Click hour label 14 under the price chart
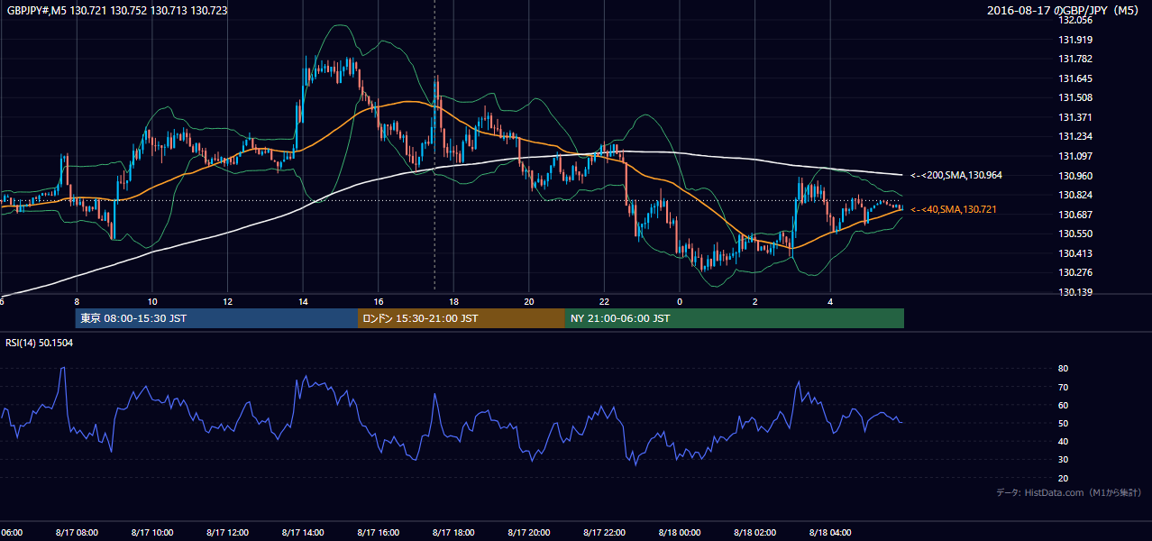 tap(303, 301)
